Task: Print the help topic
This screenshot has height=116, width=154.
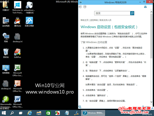Action: tap(145, 7)
